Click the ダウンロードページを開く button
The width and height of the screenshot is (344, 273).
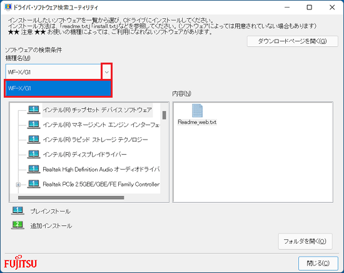293,41
